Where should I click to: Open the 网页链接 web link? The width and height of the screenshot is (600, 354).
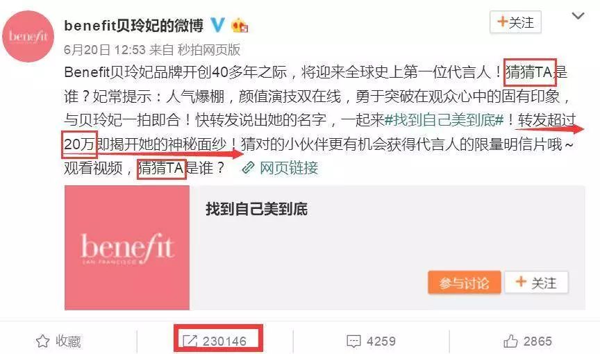click(x=289, y=168)
